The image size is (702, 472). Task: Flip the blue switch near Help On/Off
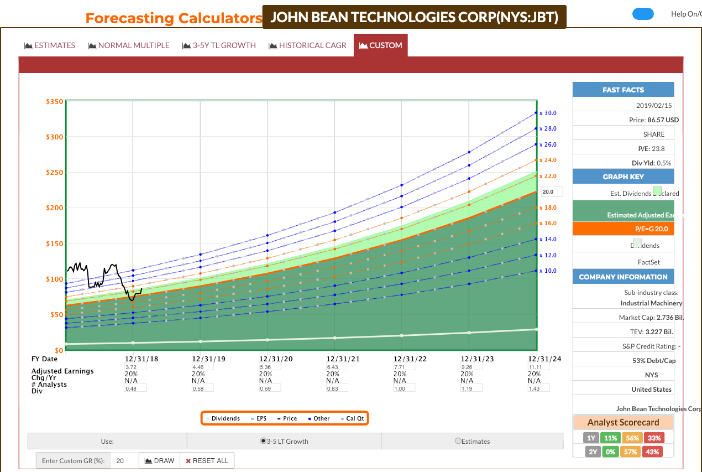coord(643,13)
